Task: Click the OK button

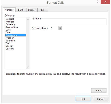Action: (83, 99)
